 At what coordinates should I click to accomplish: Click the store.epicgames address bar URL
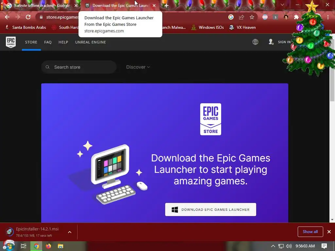click(x=62, y=17)
